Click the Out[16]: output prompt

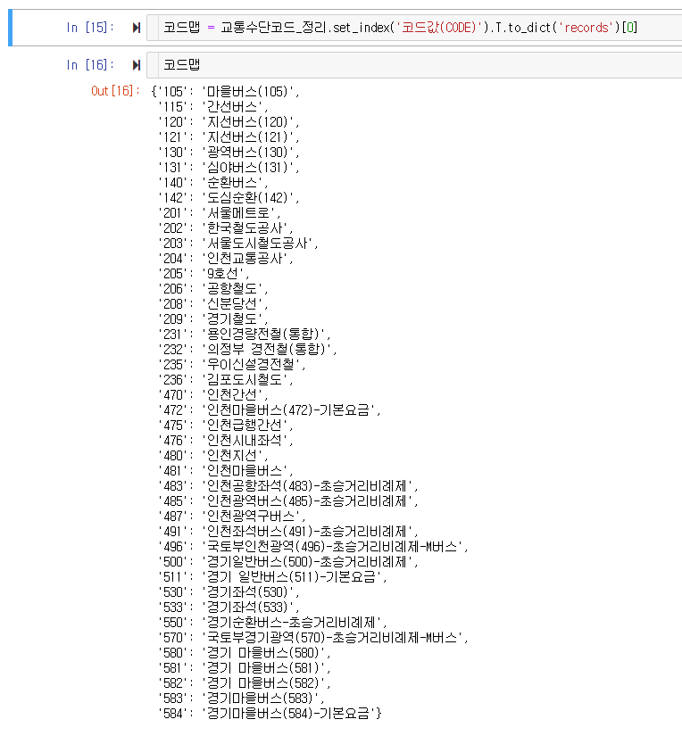[115, 91]
